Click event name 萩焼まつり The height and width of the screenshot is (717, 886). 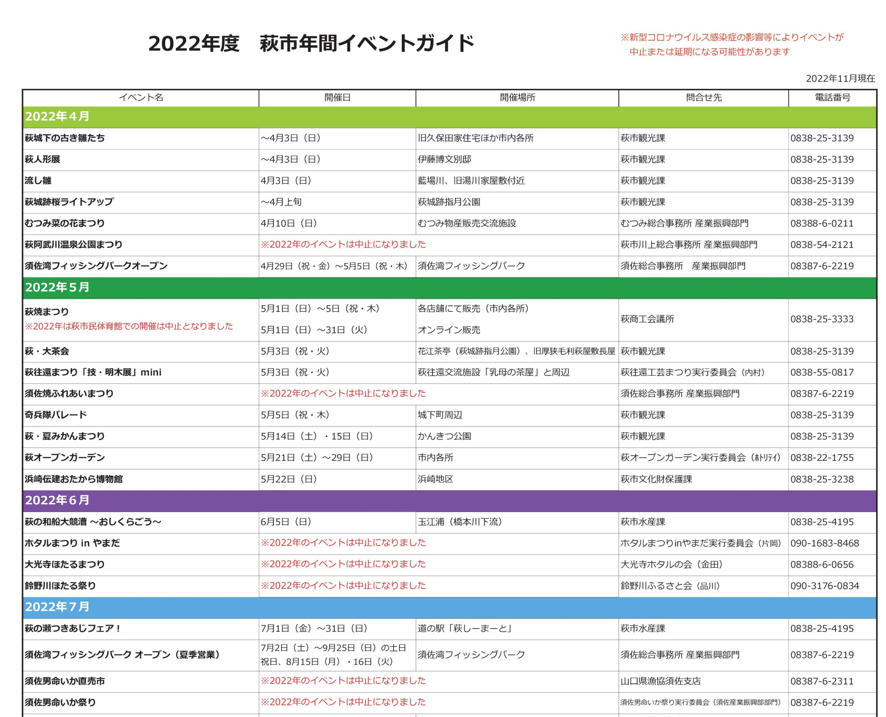47,312
